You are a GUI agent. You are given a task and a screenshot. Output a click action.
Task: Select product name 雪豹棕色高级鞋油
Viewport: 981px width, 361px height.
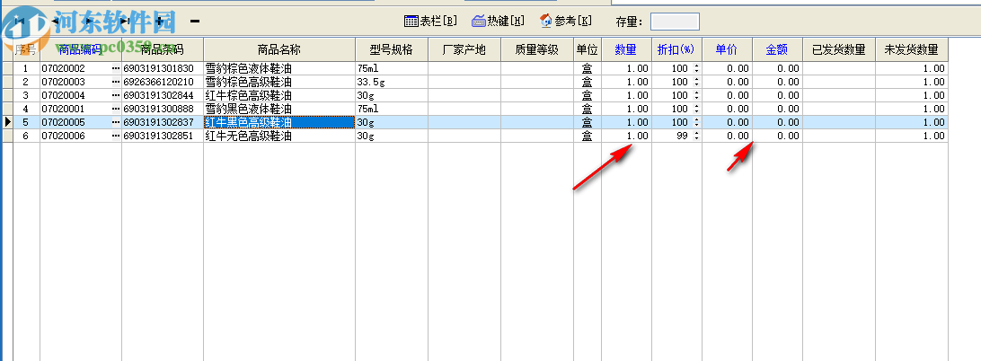pos(248,82)
